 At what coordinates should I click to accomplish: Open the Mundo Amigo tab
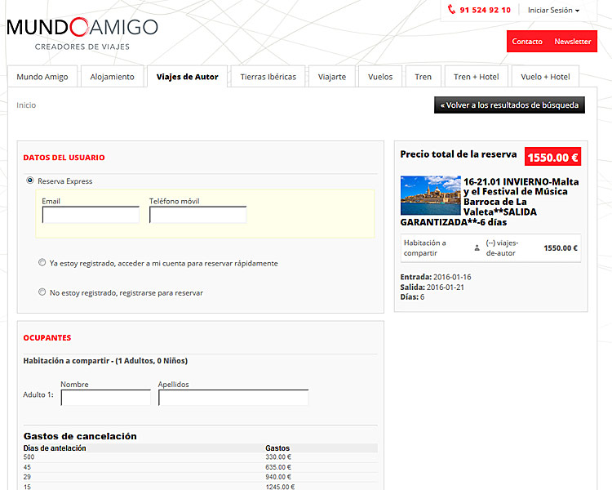[42, 77]
